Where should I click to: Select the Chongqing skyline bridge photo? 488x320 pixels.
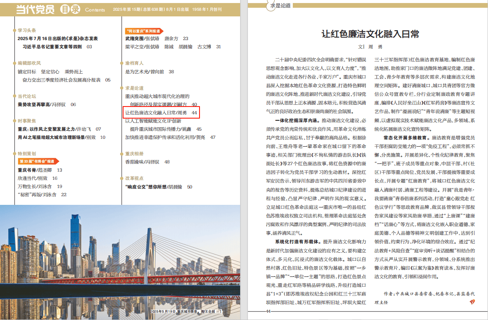pyautogui.click(x=120, y=262)
